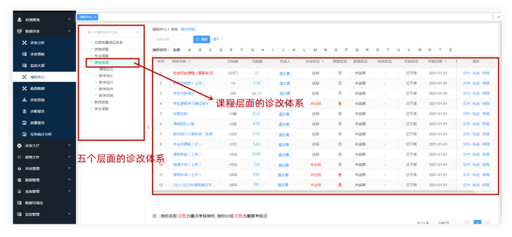Expand the 诊改大厅 sidebar group chevron
Image resolution: width=512 pixels, height=237 pixels.
pos(69,146)
